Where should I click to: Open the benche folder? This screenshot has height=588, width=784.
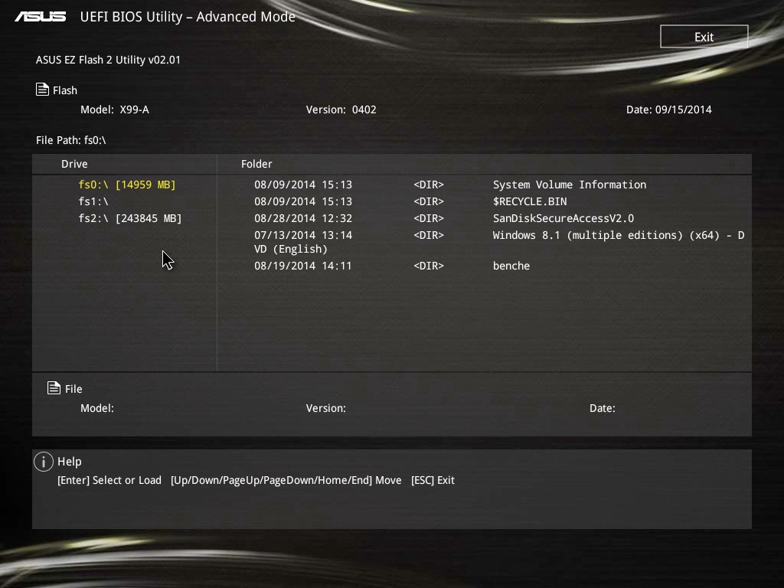coord(511,266)
